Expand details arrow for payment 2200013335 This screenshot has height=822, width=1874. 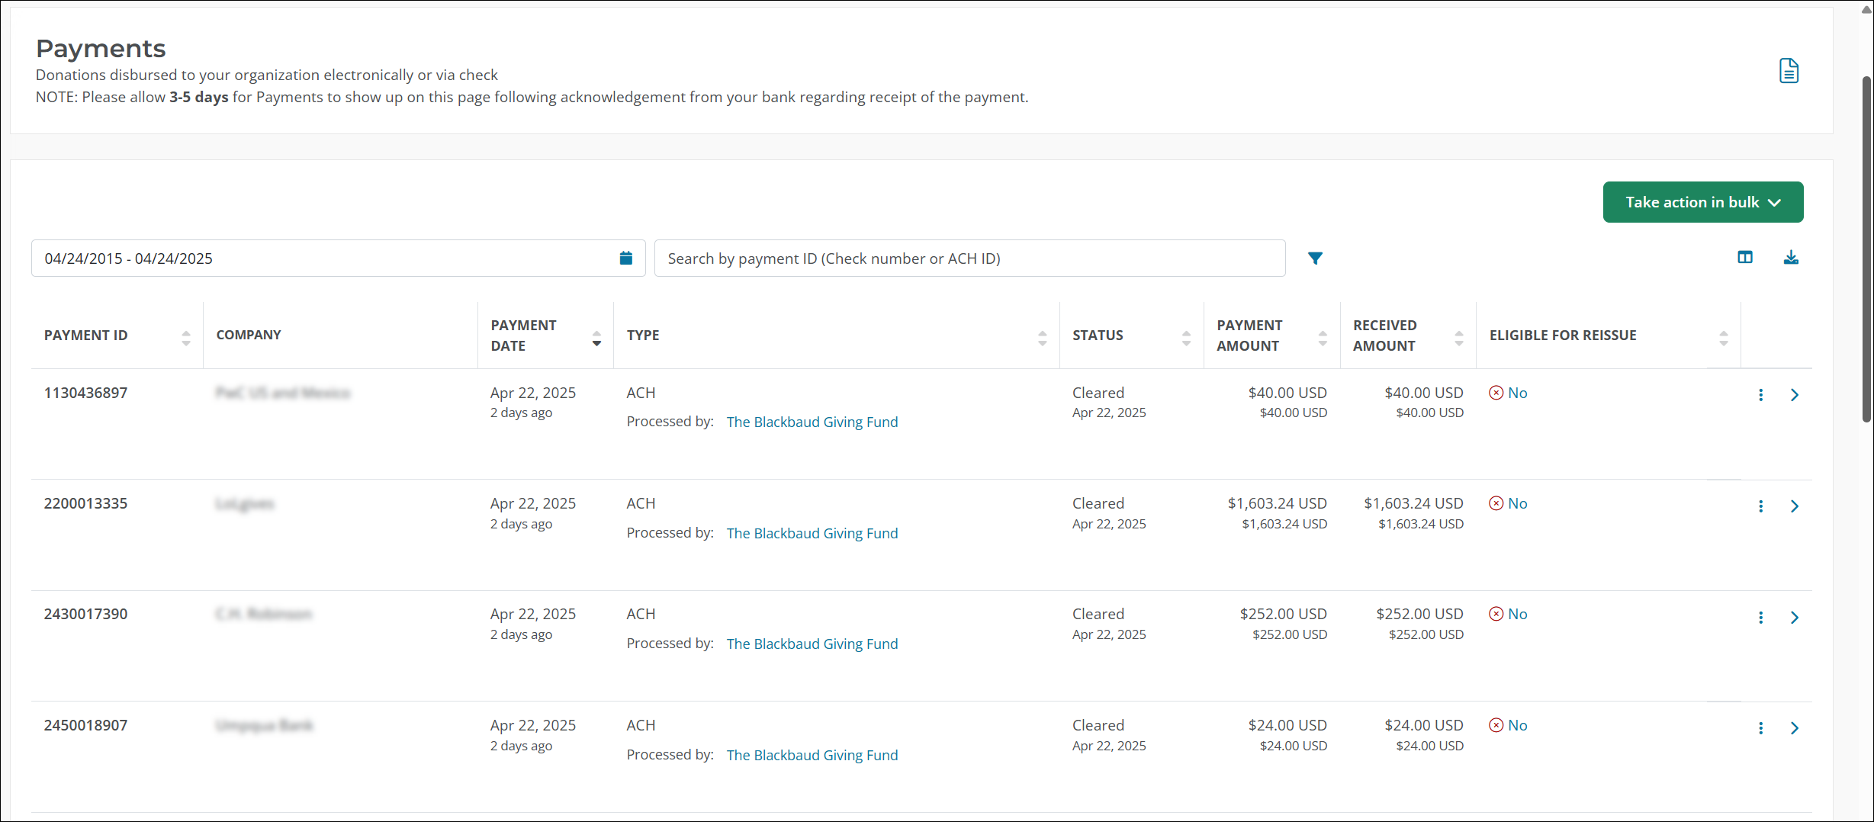click(1795, 506)
